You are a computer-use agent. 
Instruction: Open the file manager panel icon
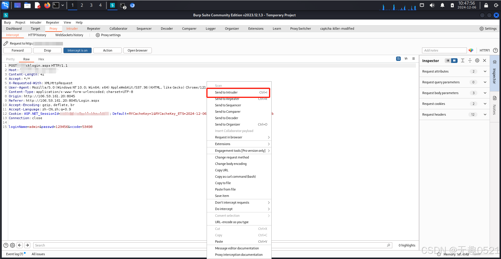[x=27, y=5]
